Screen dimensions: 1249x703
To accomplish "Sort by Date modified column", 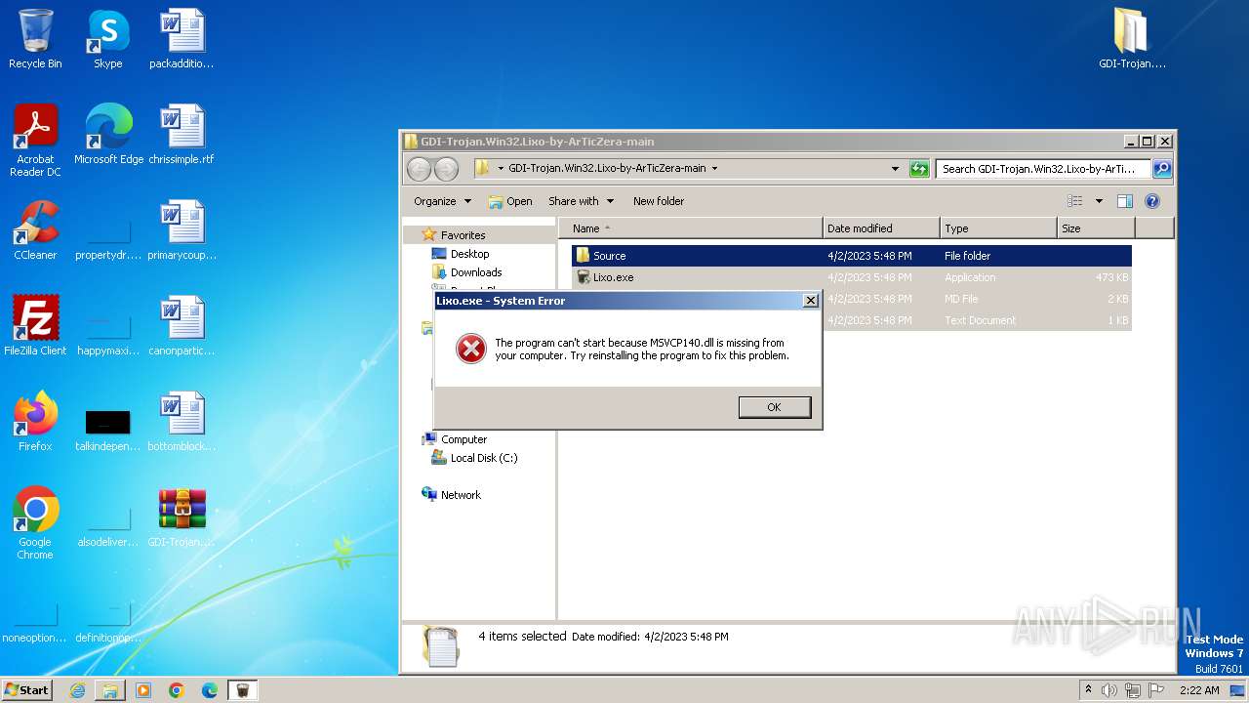I will point(881,228).
